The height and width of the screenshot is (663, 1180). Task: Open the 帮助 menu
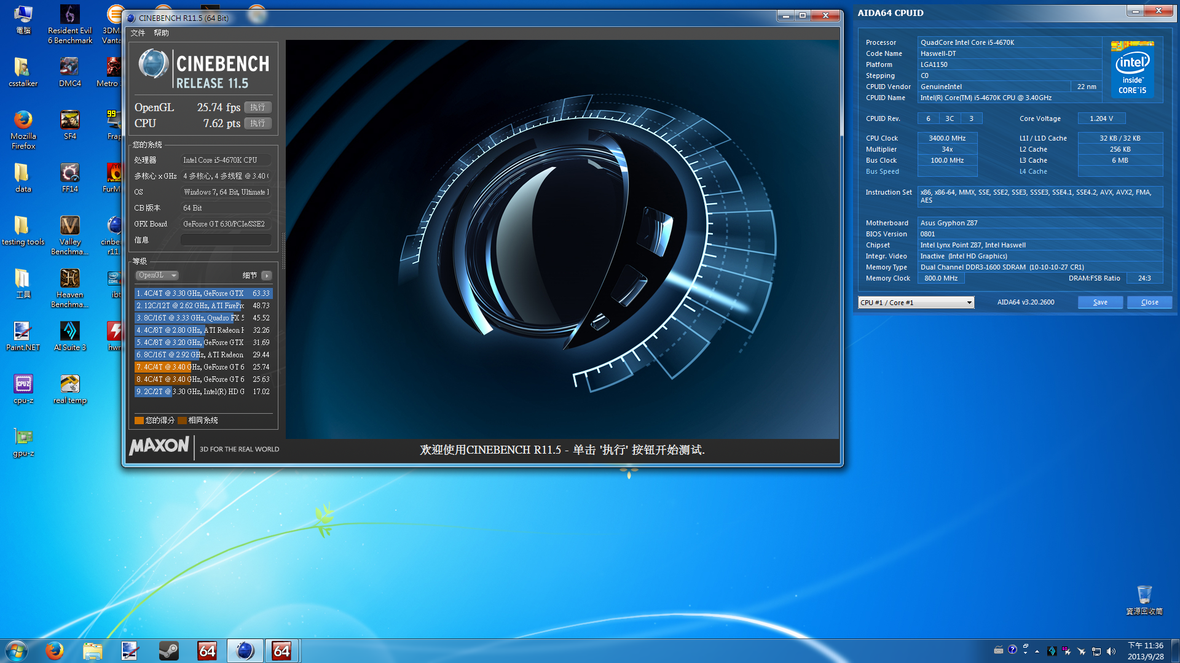[161, 33]
